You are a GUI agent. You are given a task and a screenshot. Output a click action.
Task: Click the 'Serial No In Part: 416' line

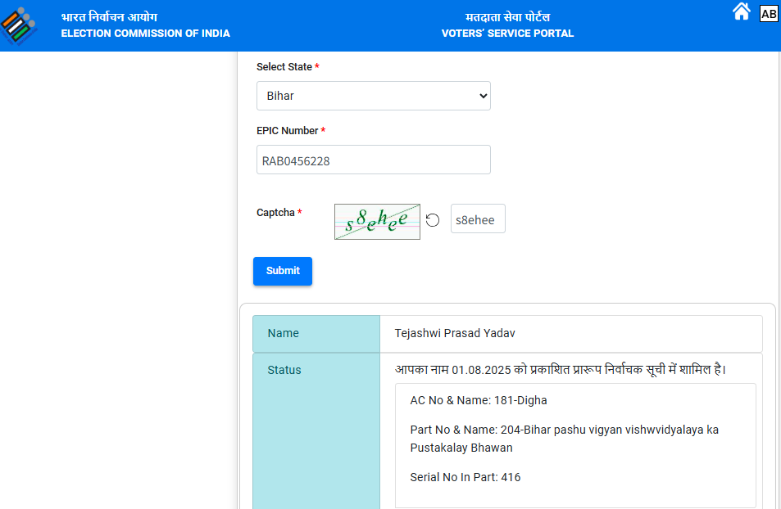click(465, 477)
